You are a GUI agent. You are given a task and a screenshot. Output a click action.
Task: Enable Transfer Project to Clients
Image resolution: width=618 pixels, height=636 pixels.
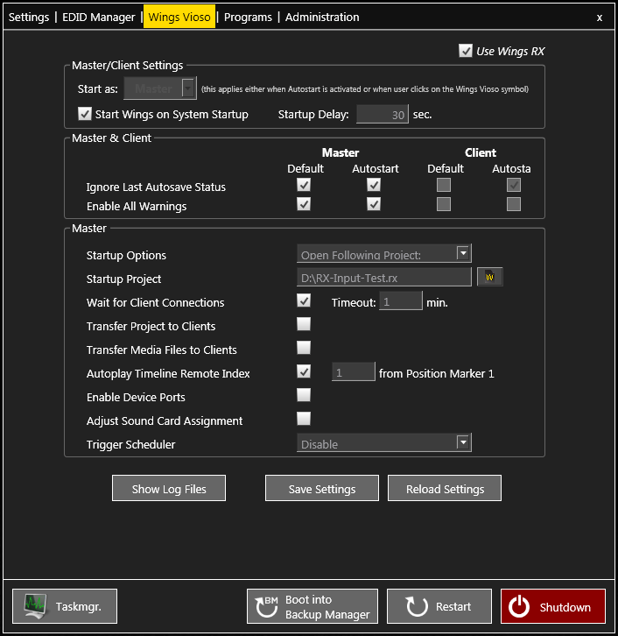click(304, 324)
